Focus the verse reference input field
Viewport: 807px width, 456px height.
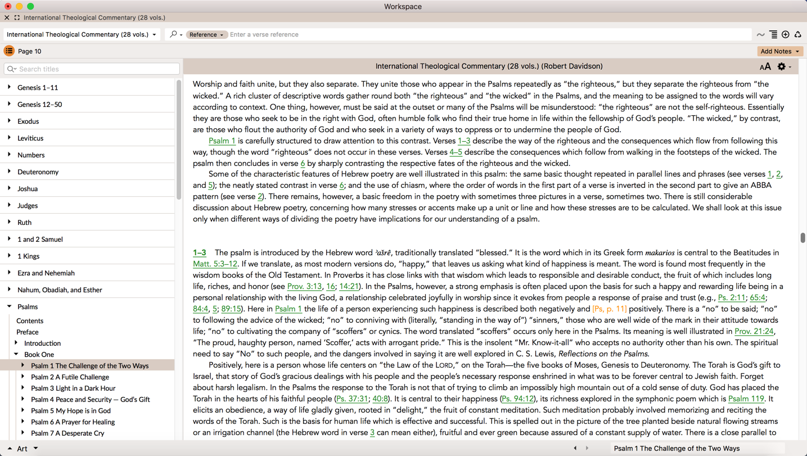click(x=489, y=35)
